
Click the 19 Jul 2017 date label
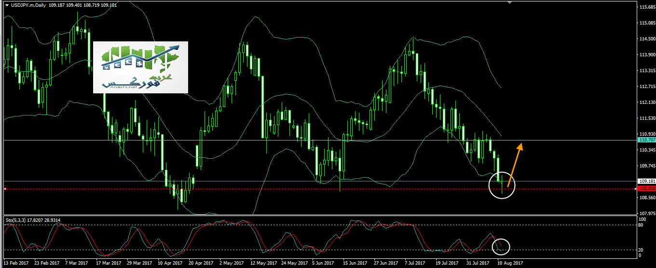[x=448, y=264]
